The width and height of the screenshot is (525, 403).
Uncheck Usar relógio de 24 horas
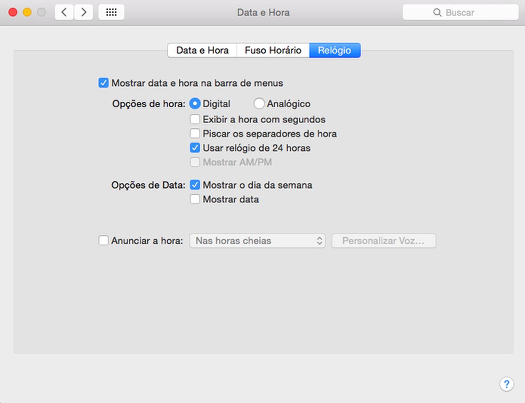[195, 148]
